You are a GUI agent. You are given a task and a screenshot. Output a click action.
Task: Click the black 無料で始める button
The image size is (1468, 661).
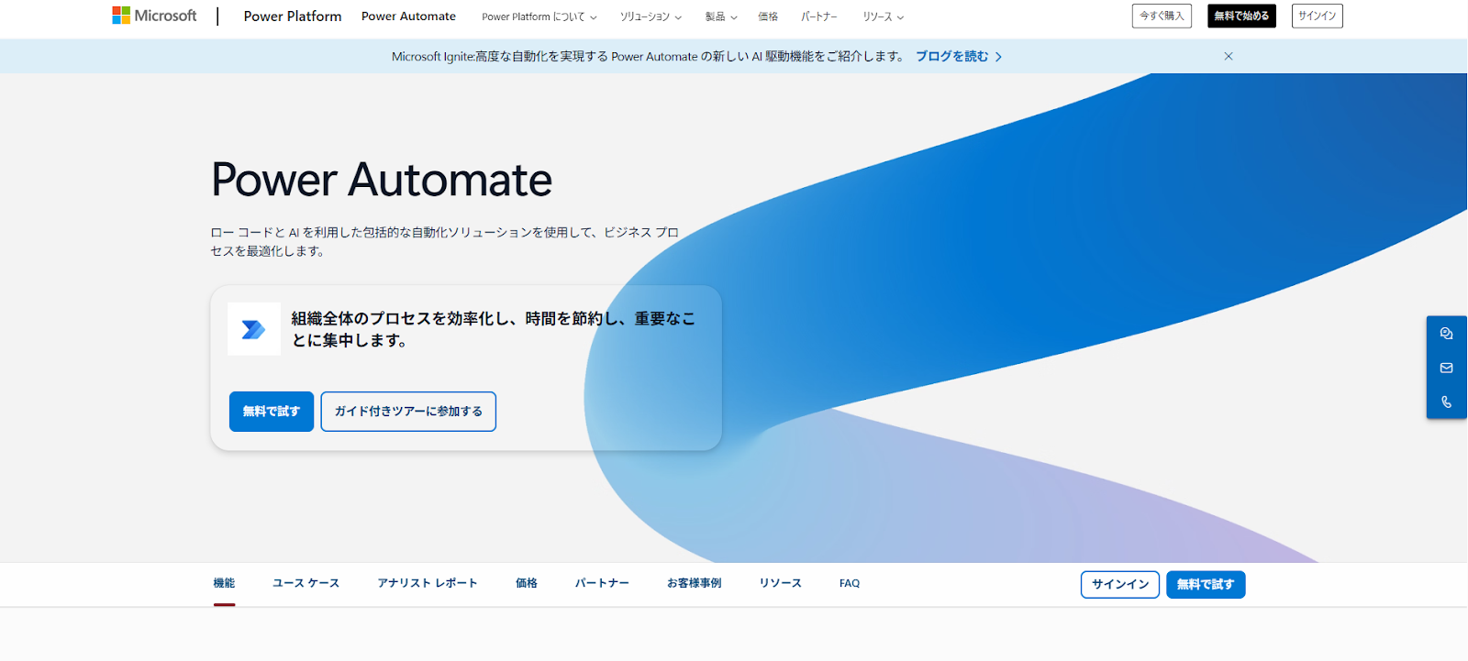(x=1241, y=16)
